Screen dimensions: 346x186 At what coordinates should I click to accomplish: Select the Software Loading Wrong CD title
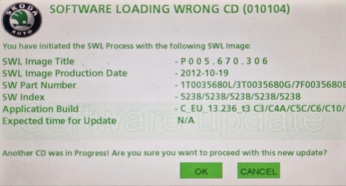click(170, 9)
